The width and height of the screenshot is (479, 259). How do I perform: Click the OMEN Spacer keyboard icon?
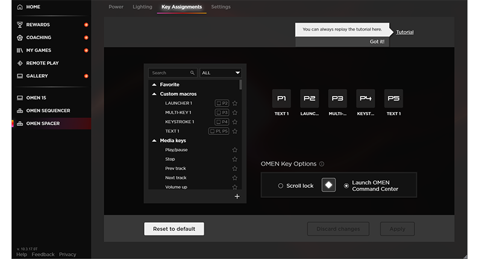tap(20, 123)
